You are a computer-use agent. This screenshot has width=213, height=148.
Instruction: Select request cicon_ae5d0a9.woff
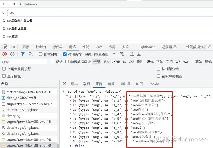click(x=28, y=98)
